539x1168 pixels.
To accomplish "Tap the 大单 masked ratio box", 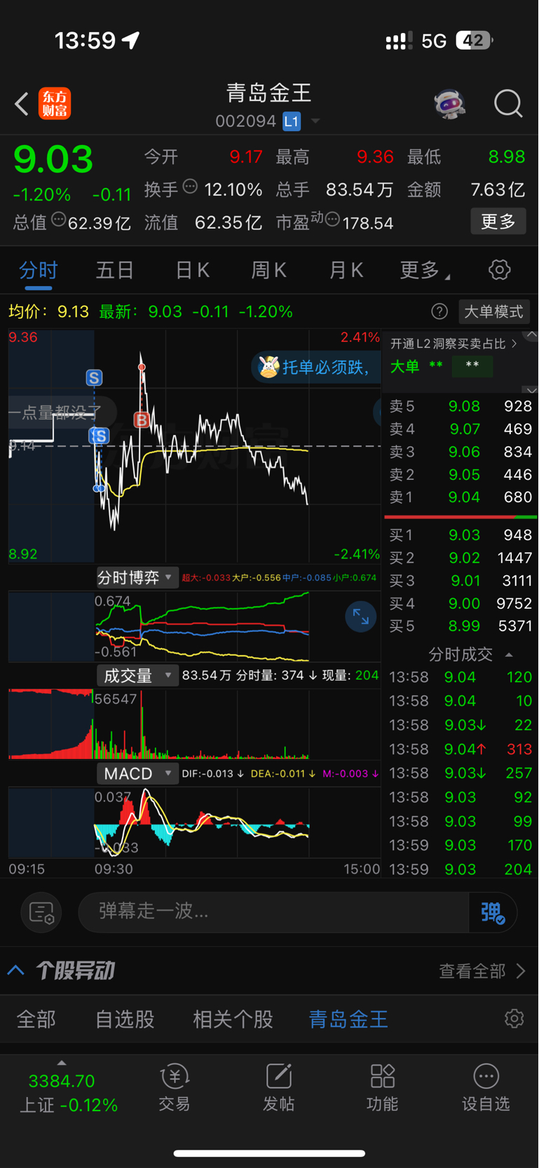I will pos(472,366).
